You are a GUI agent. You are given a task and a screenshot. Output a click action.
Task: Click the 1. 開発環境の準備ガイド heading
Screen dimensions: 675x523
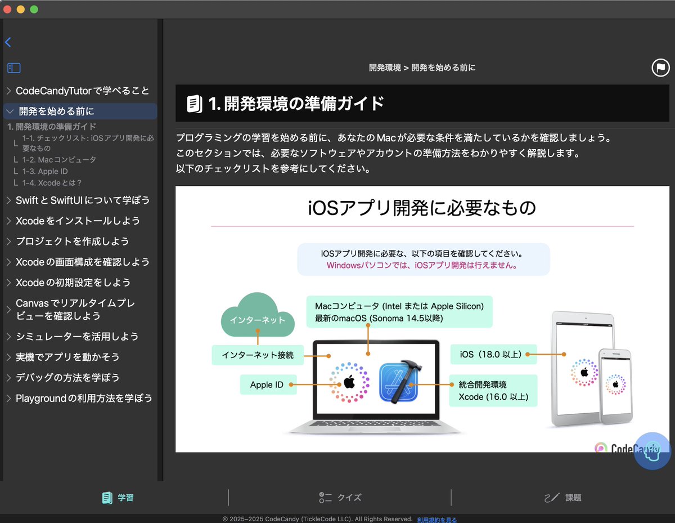click(296, 104)
